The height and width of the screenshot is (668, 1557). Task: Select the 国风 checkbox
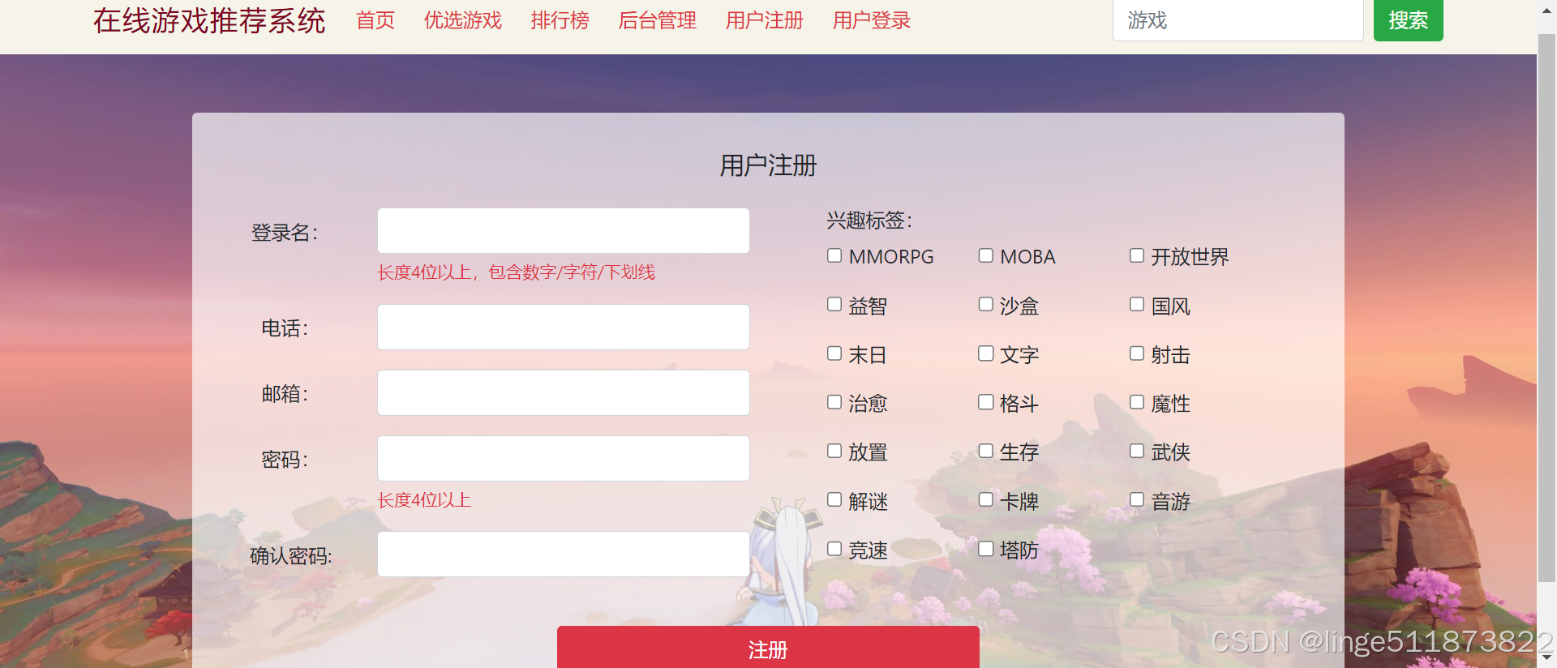pyautogui.click(x=1137, y=305)
